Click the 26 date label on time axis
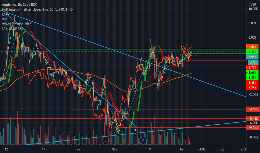260x153 pixels. (x=78, y=149)
